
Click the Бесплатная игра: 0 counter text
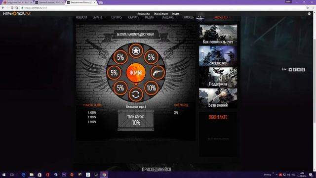pyautogui.click(x=136, y=107)
